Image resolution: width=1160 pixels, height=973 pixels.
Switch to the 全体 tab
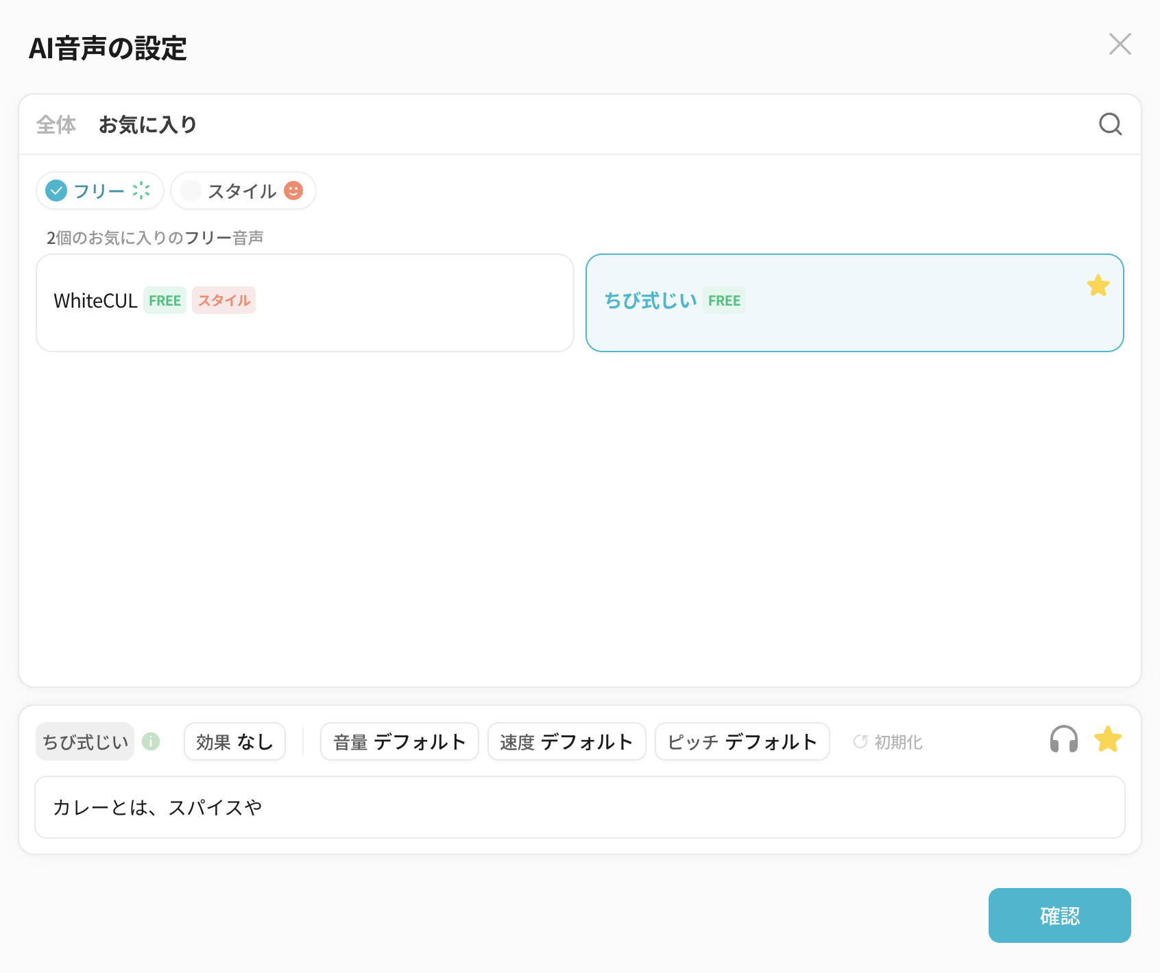(x=56, y=125)
